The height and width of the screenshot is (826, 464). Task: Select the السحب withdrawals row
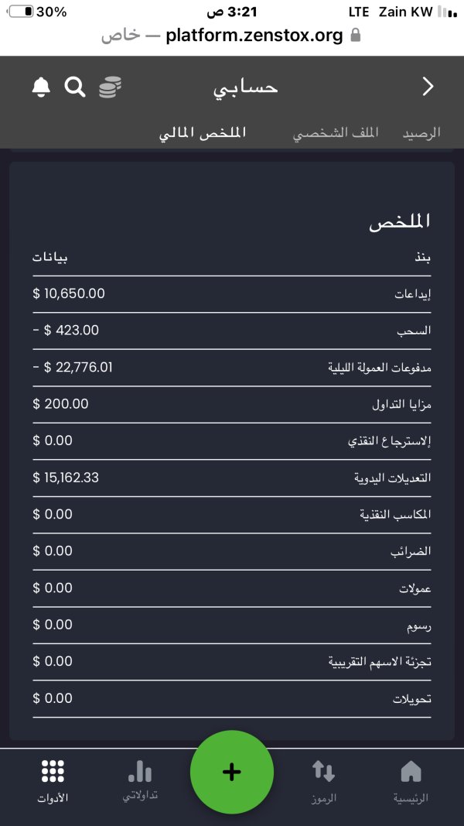(231, 331)
